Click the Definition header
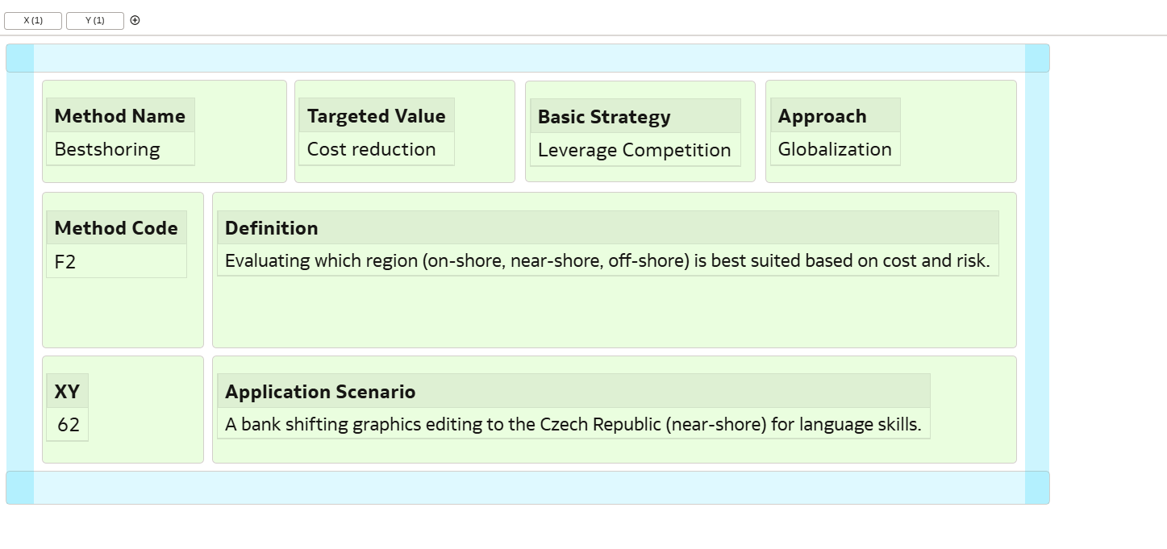This screenshot has height=549, width=1167. pos(272,228)
